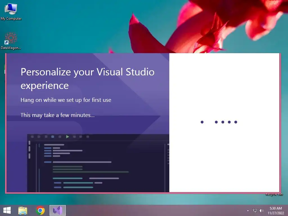Select the DataWagon desktop shortcut
Screen dimensions: 288x216
point(11,41)
